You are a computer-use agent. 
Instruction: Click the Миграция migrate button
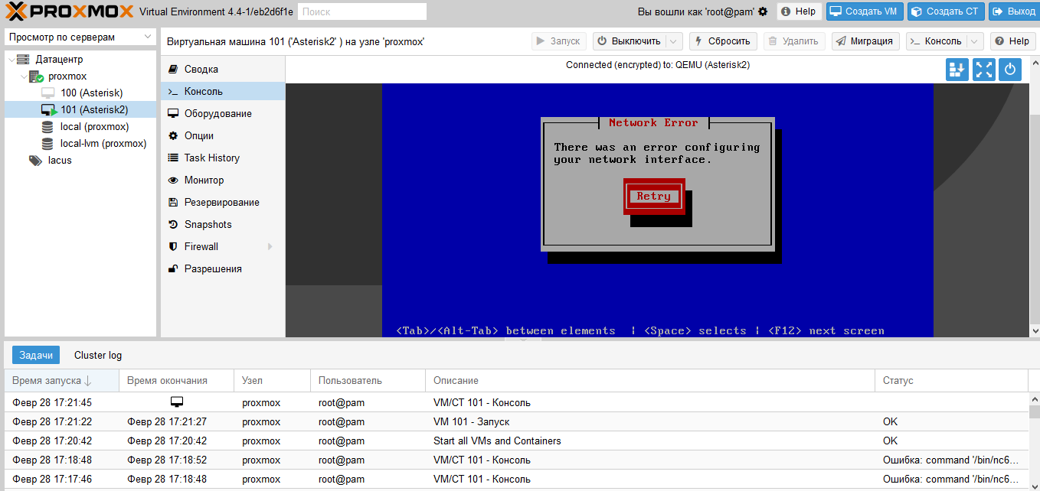(x=865, y=41)
